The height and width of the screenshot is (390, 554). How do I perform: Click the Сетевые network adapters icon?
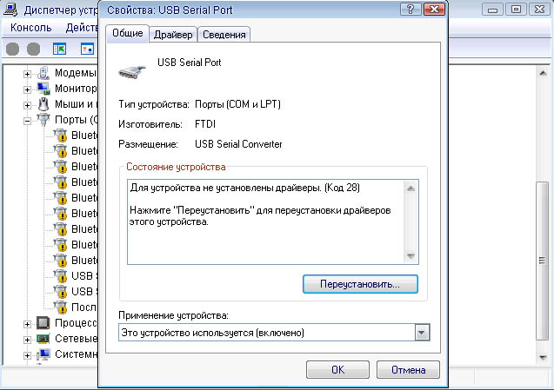pyautogui.click(x=43, y=339)
